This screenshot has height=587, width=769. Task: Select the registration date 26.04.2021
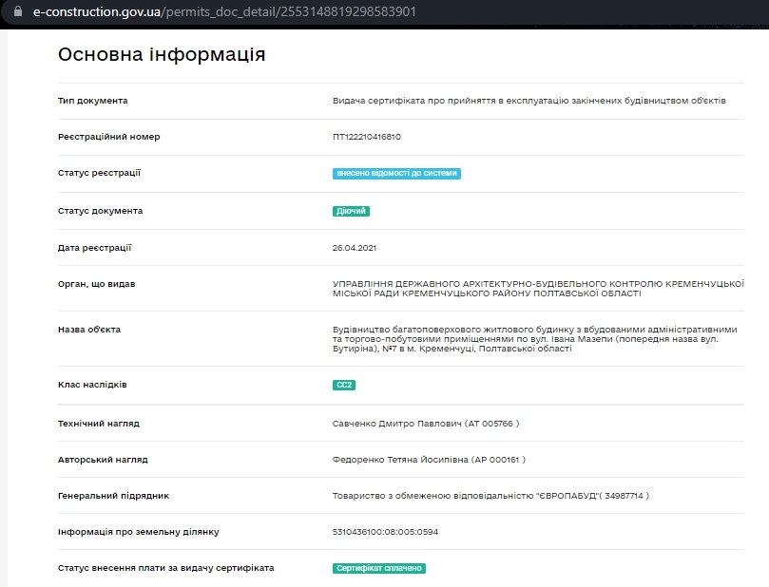click(355, 248)
